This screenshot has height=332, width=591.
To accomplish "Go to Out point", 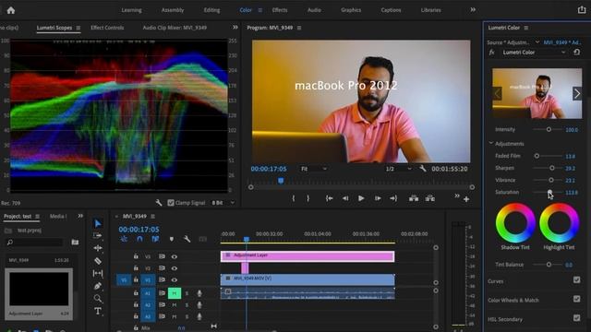I will pyautogui.click(x=393, y=198).
